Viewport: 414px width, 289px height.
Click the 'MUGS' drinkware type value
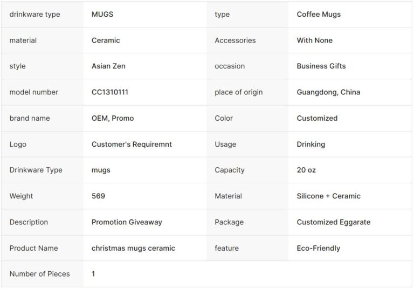102,15
